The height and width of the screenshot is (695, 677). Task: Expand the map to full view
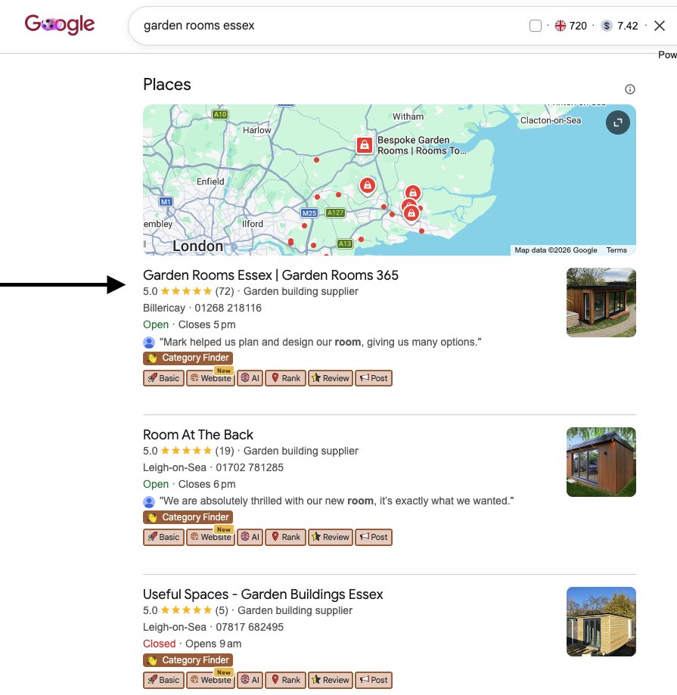coord(617,123)
